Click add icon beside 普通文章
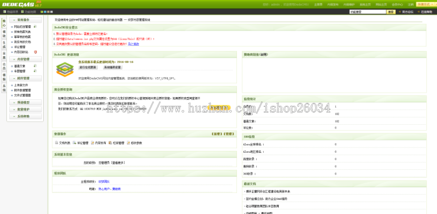437x214 pixels. 35,66
